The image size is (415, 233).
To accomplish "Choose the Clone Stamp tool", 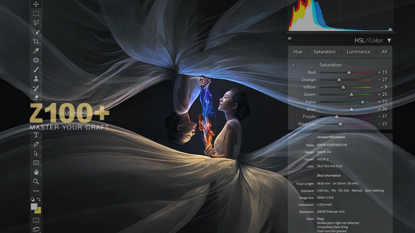I will [x=36, y=79].
